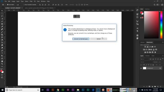Select the Hand tool
The image size is (164, 92).
click(x=2, y=61)
